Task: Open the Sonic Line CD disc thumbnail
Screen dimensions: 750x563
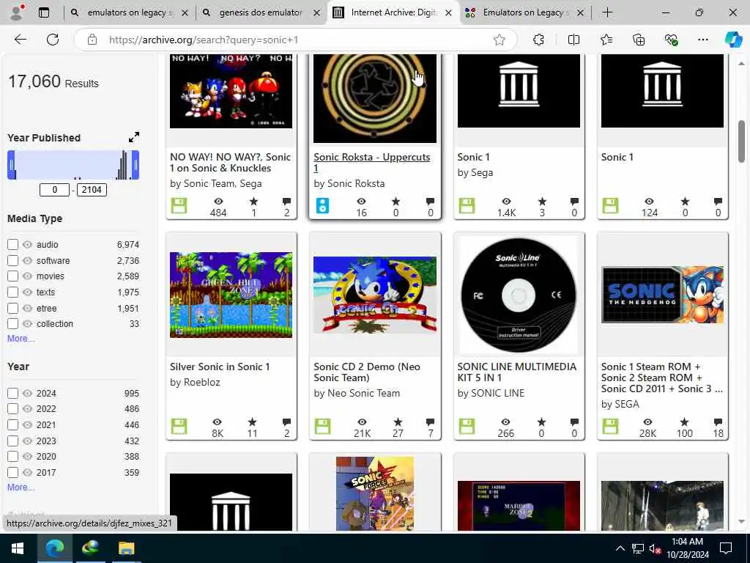Action: click(x=519, y=295)
